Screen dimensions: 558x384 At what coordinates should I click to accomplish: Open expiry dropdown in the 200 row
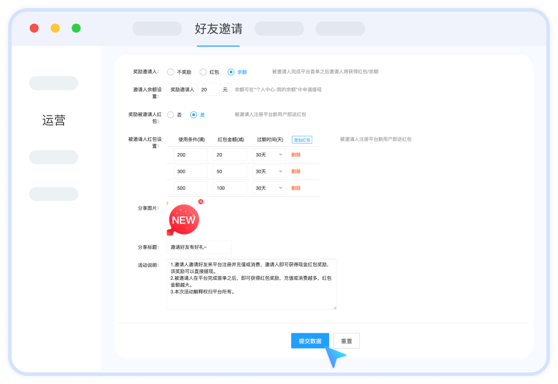coord(269,155)
